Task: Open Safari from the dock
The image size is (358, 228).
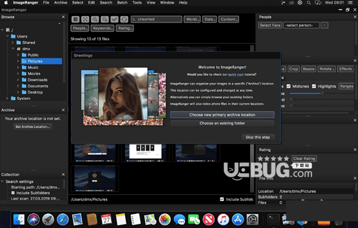Action: point(63,219)
